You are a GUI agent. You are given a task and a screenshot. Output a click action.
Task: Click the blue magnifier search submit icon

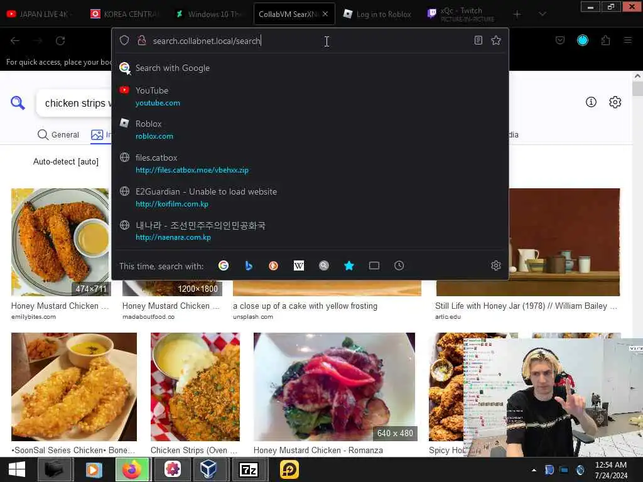(x=18, y=103)
